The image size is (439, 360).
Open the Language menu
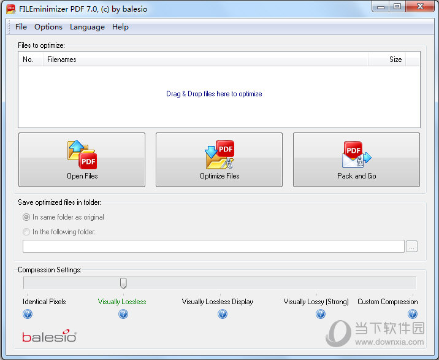click(87, 27)
